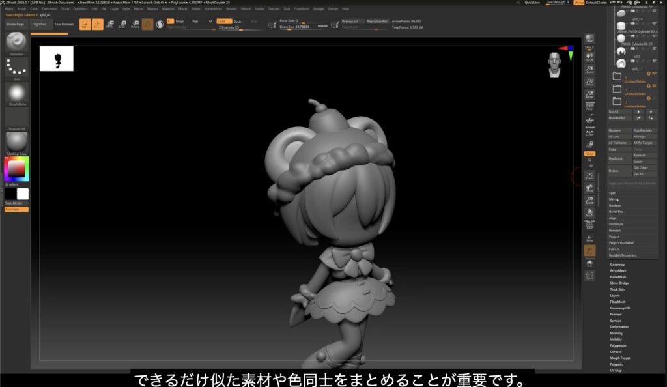Toggle Live Boolean
The height and width of the screenshot is (387, 667).
(64, 24)
